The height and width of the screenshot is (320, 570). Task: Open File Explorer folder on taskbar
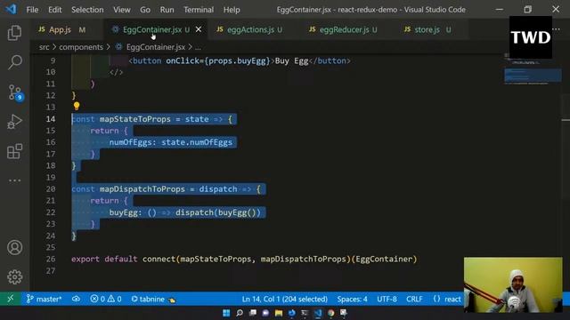[279, 313]
